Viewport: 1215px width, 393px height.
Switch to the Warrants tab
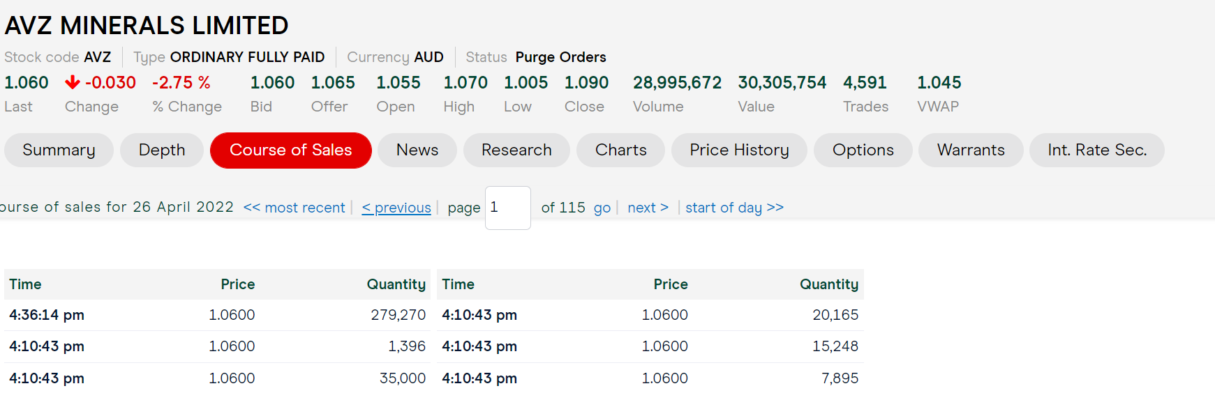(971, 150)
